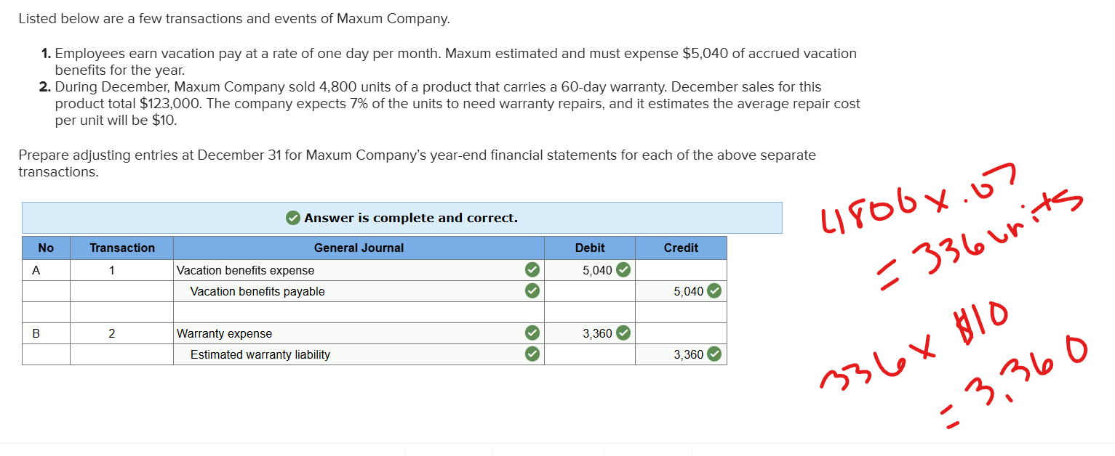Select row A in the No column
This screenshot has width=1115, height=456.
(46, 270)
